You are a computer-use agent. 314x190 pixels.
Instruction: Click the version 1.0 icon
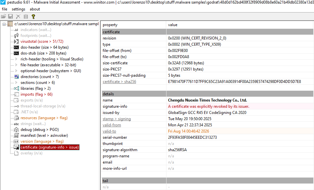click(x=16, y=141)
